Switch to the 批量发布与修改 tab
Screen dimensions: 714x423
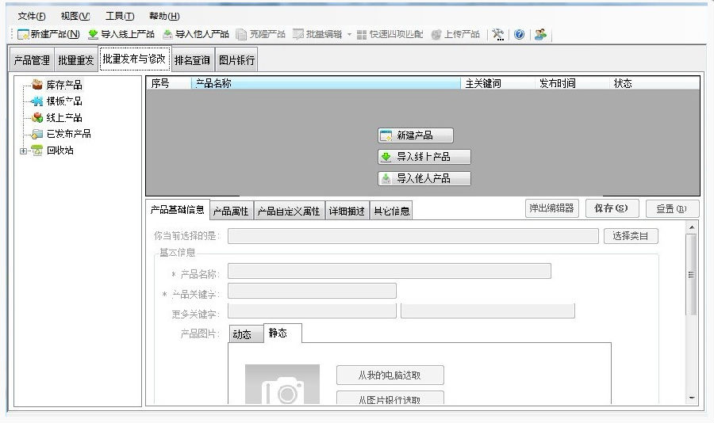pos(134,59)
